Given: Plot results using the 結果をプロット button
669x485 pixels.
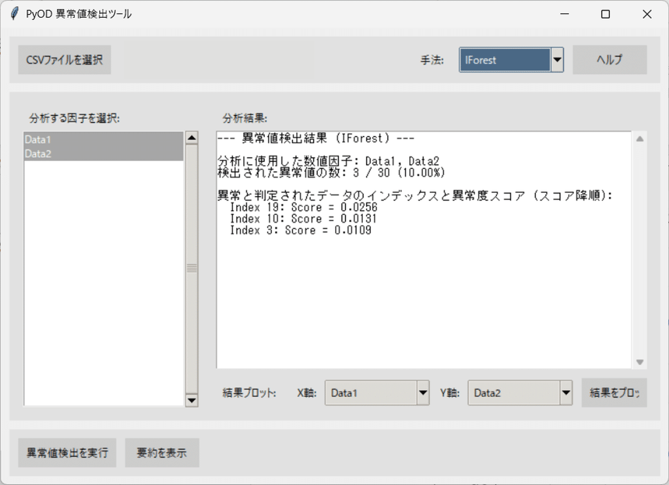Looking at the screenshot, I should [x=614, y=392].
